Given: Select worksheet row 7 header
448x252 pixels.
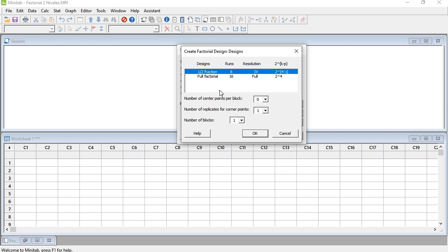Looking at the screenshot, I should (9, 209).
